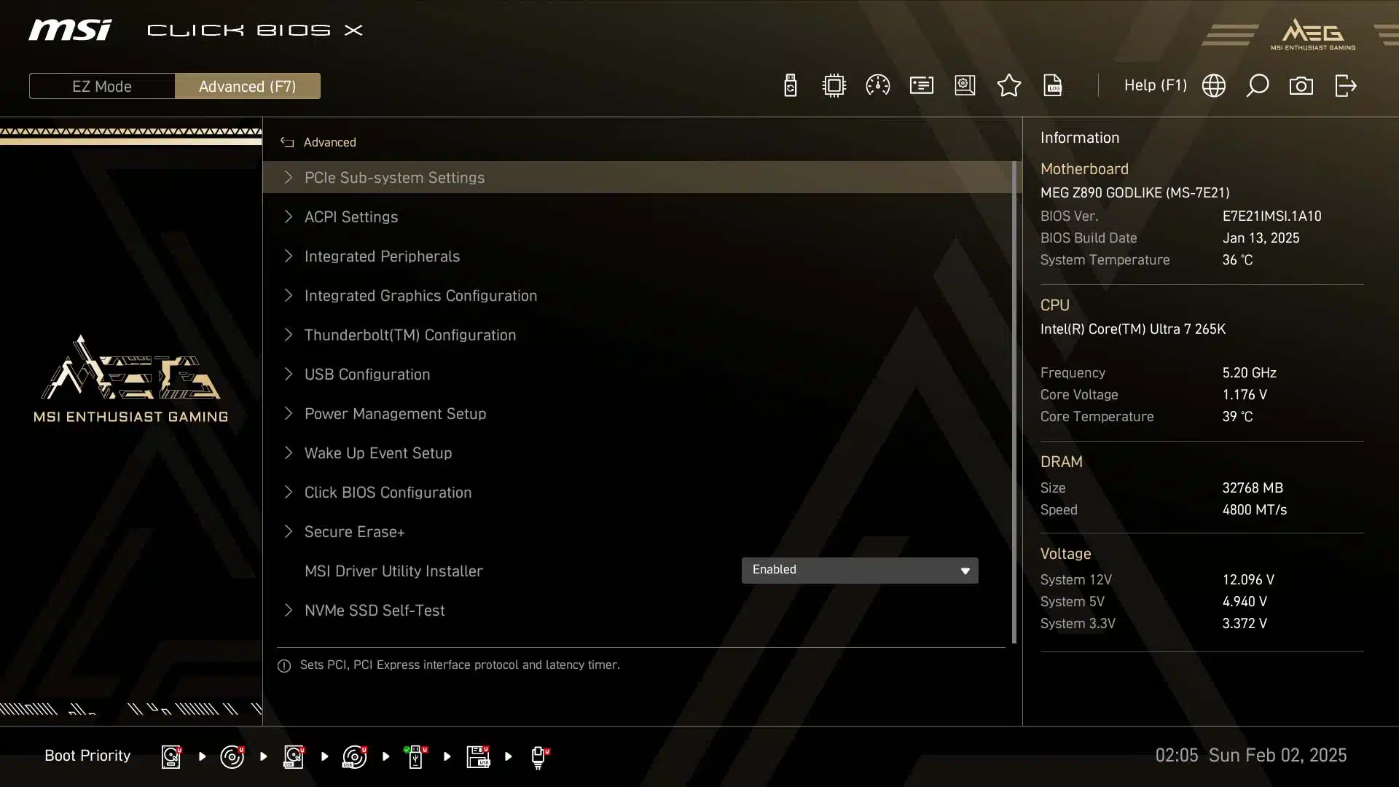Click the Boot Priority label
Image resolution: width=1399 pixels, height=787 pixels.
87,756
